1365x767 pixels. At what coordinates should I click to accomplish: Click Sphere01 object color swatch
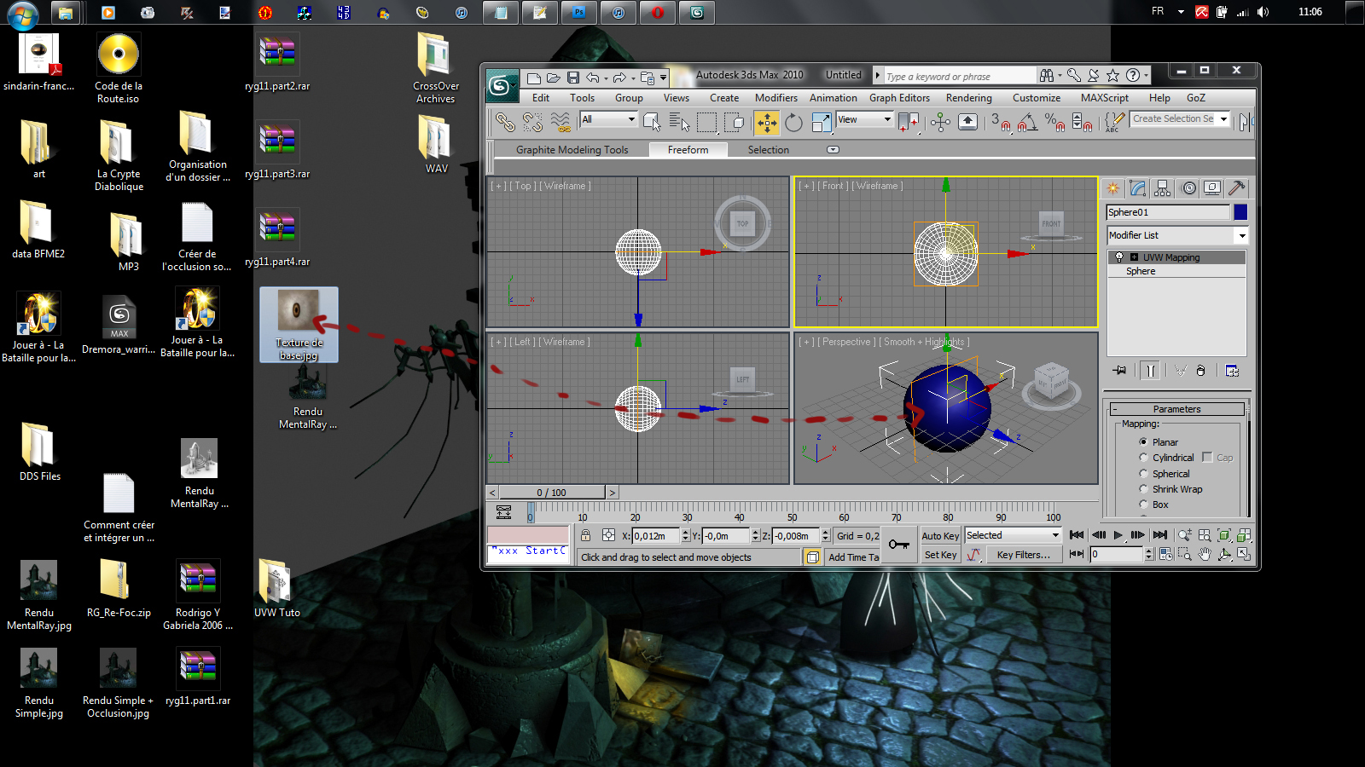click(1240, 212)
